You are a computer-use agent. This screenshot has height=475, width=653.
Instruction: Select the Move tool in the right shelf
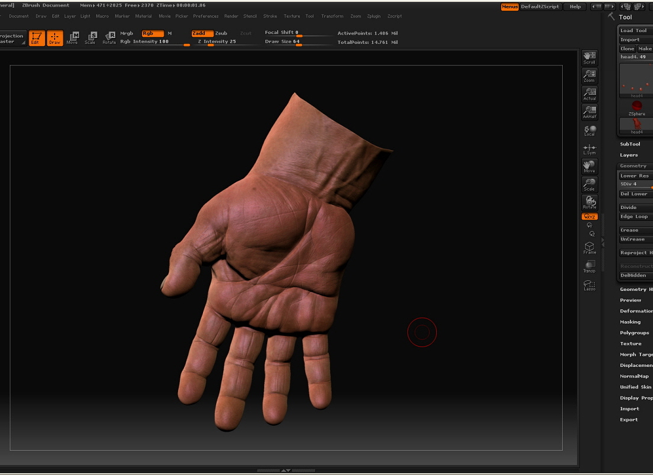tap(589, 165)
